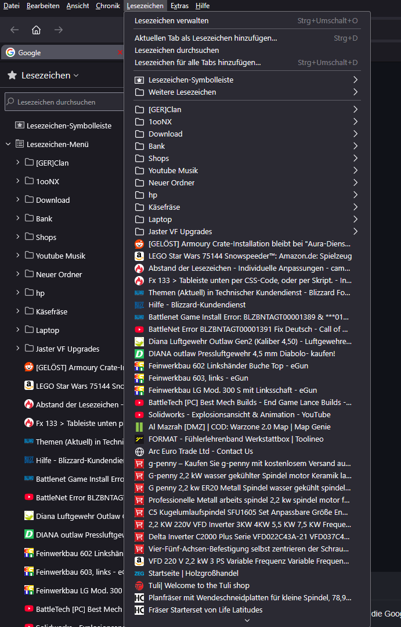Click the Amazon icon for the LEGO Star Wars bookmark in the menu
Viewport: 401px width, 627px height.
pos(139,256)
